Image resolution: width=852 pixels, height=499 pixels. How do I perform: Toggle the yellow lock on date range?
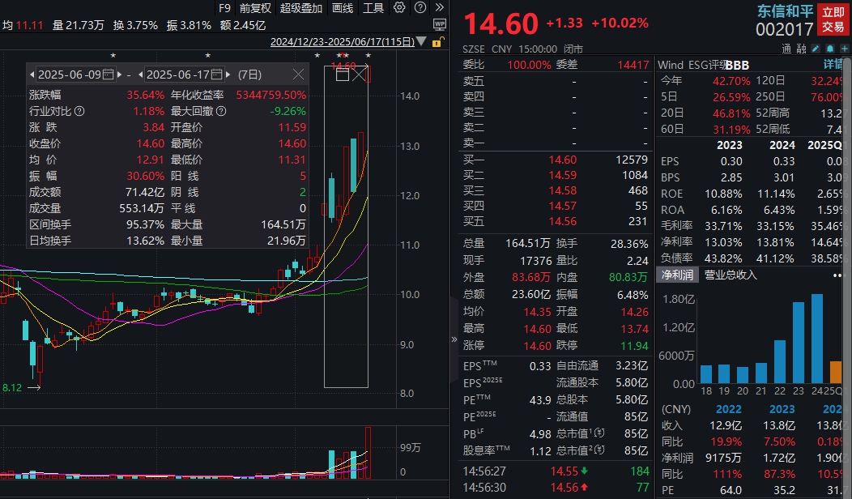[437, 42]
